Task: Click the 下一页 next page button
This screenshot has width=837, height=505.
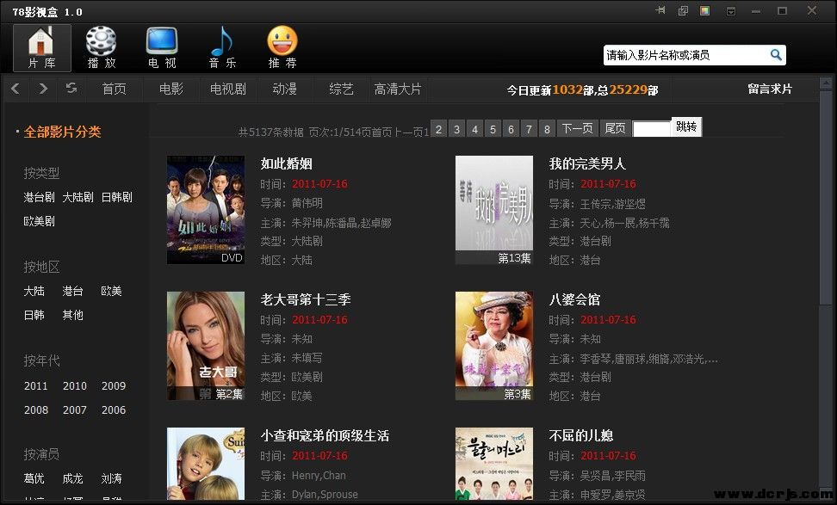Action: [578, 128]
